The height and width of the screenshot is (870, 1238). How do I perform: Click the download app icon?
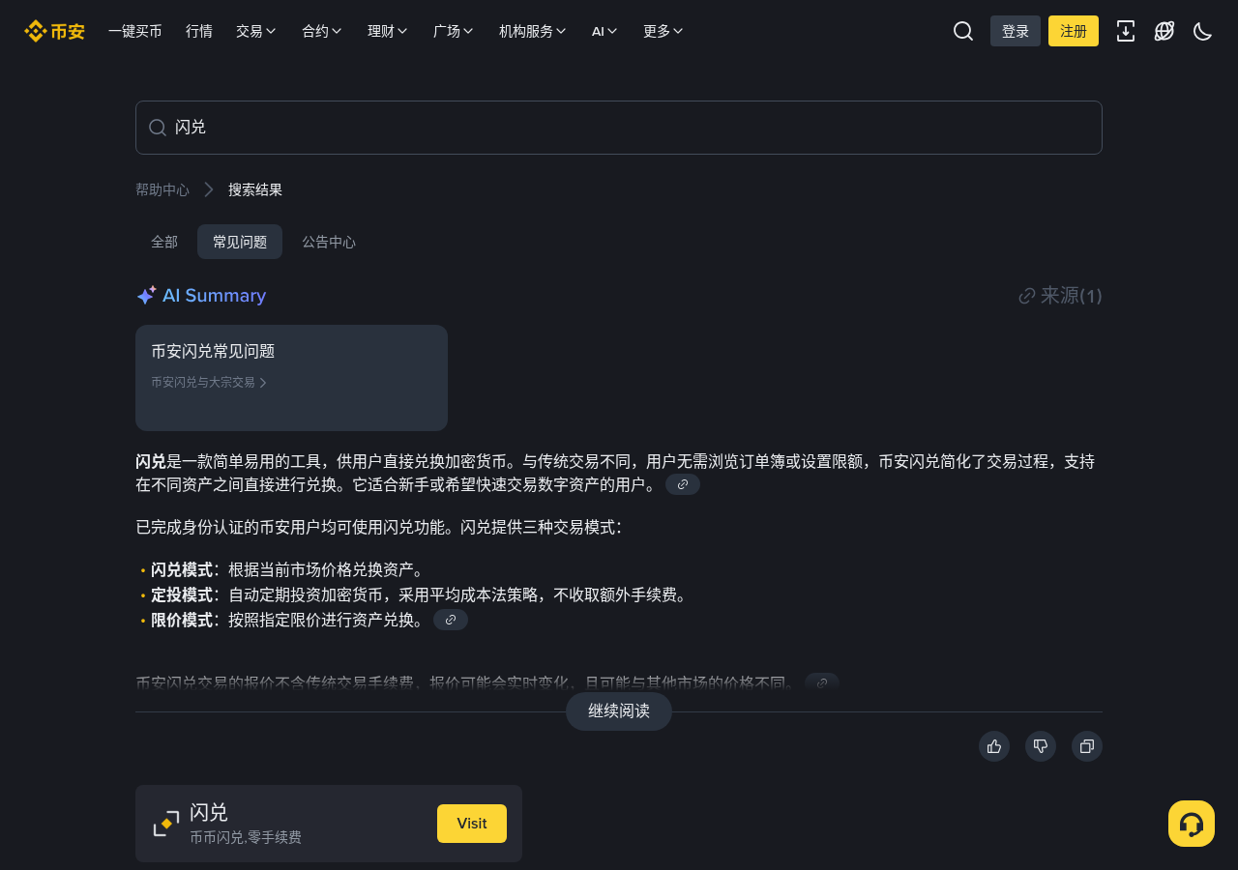[x=1126, y=31]
